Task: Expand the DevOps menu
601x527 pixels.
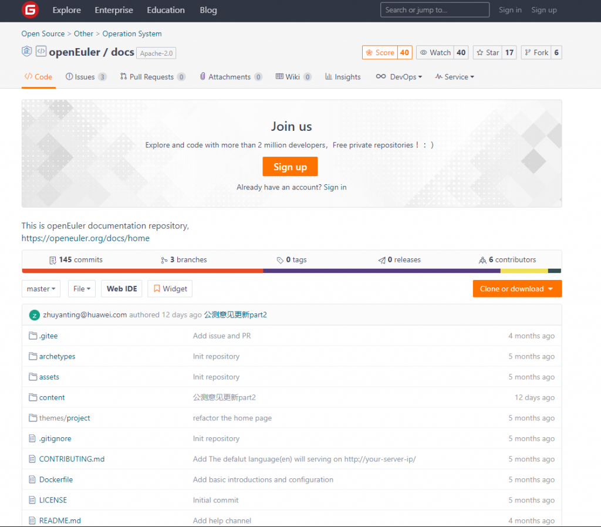Action: pos(399,77)
